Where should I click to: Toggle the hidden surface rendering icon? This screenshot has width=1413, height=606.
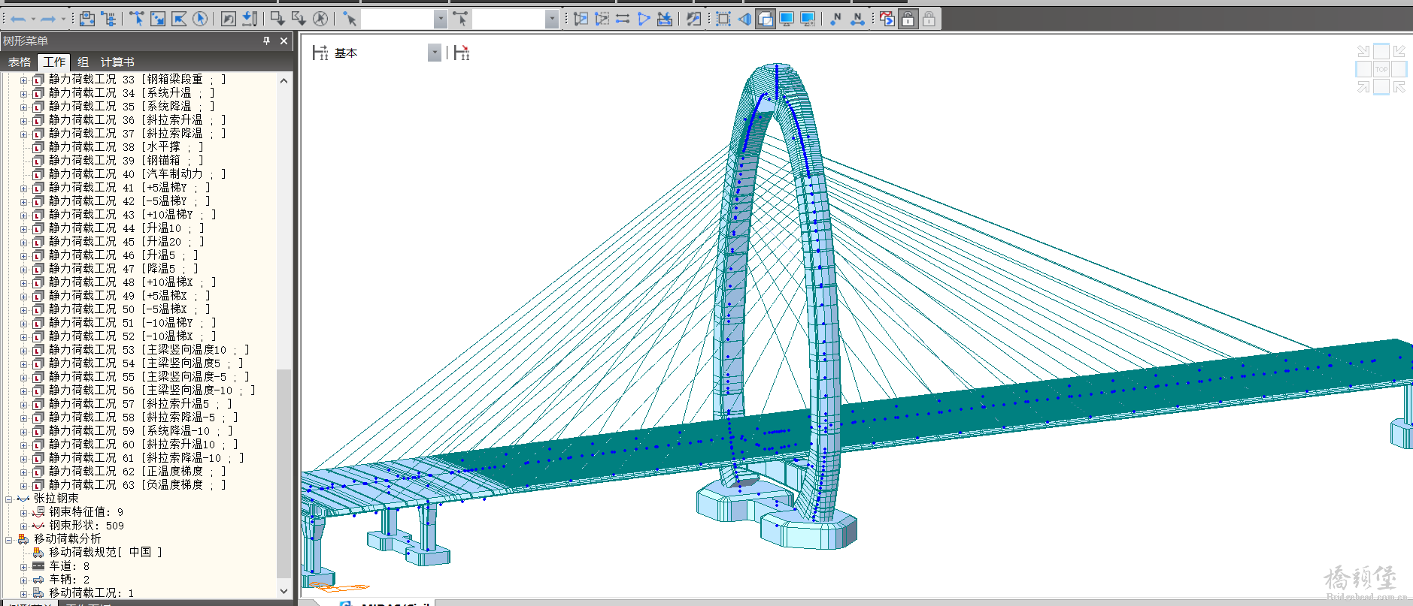click(766, 19)
